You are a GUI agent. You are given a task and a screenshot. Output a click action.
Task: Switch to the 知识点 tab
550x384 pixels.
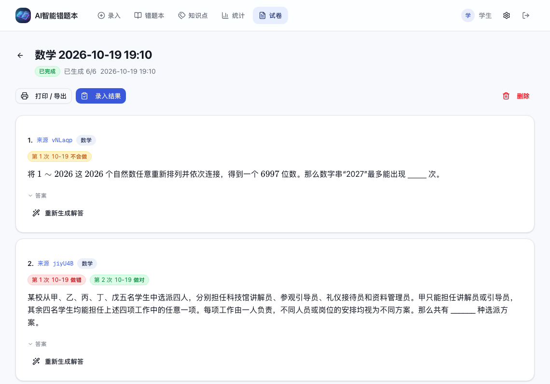[193, 15]
